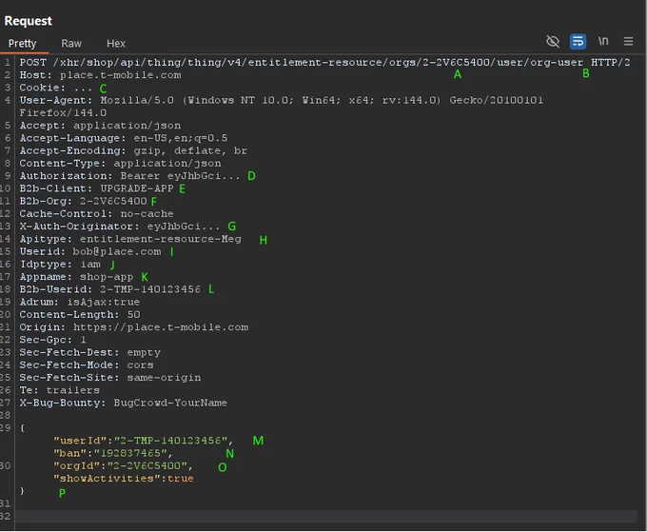Click the Sec-Fetch-Site: same-origin line
Image resolution: width=647 pixels, height=532 pixels.
tap(110, 377)
